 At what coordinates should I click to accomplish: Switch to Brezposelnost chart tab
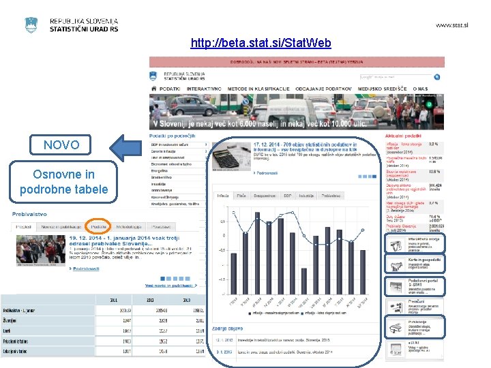pos(265,196)
